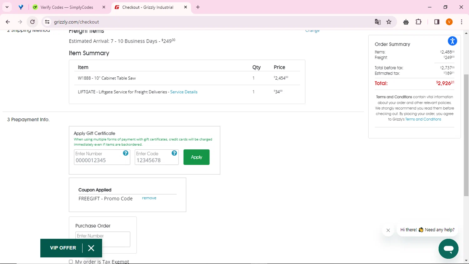Check My order is Tax Exempt

point(71,261)
